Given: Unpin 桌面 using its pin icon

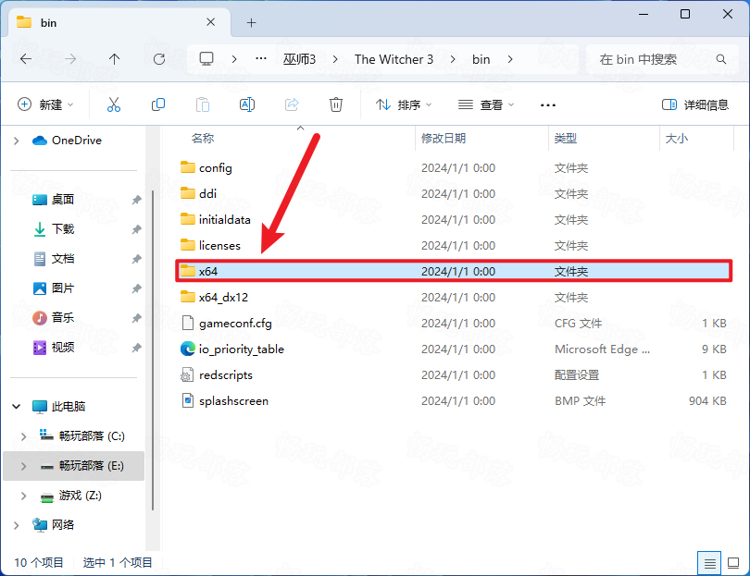Looking at the screenshot, I should coord(137,200).
